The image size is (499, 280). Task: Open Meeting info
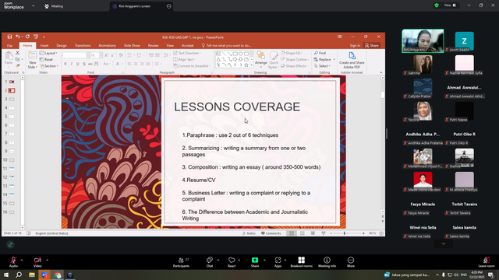click(327, 262)
